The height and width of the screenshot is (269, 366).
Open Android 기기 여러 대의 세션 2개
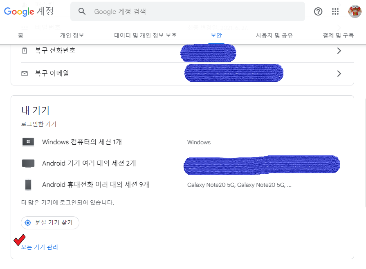89,163
